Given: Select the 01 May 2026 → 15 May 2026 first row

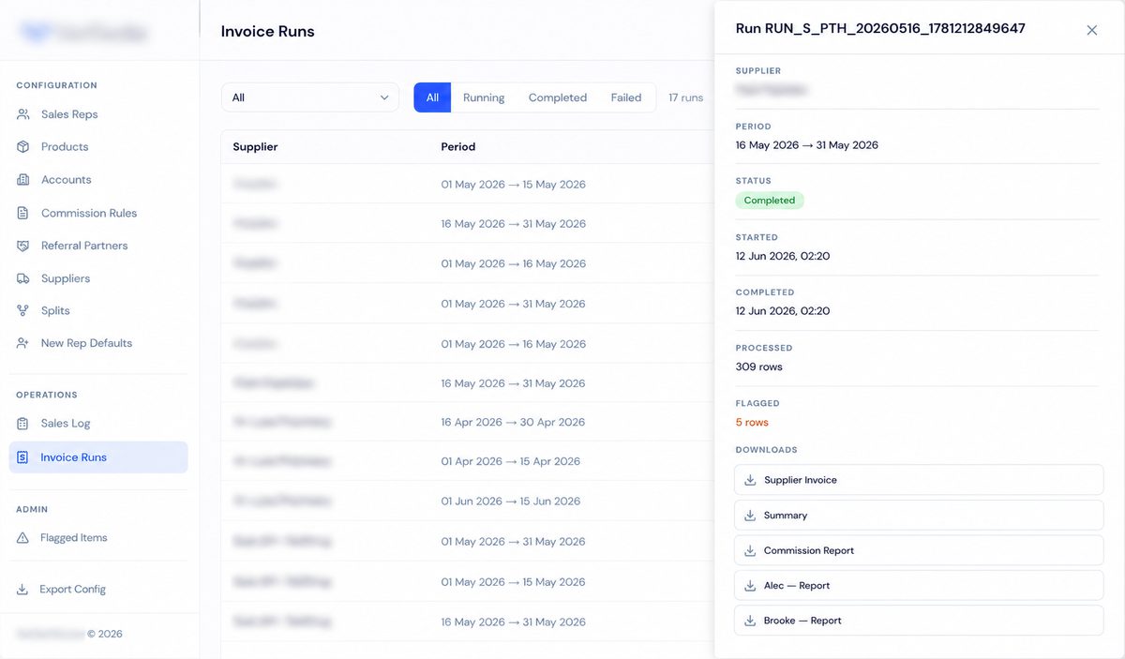Looking at the screenshot, I should (x=468, y=185).
